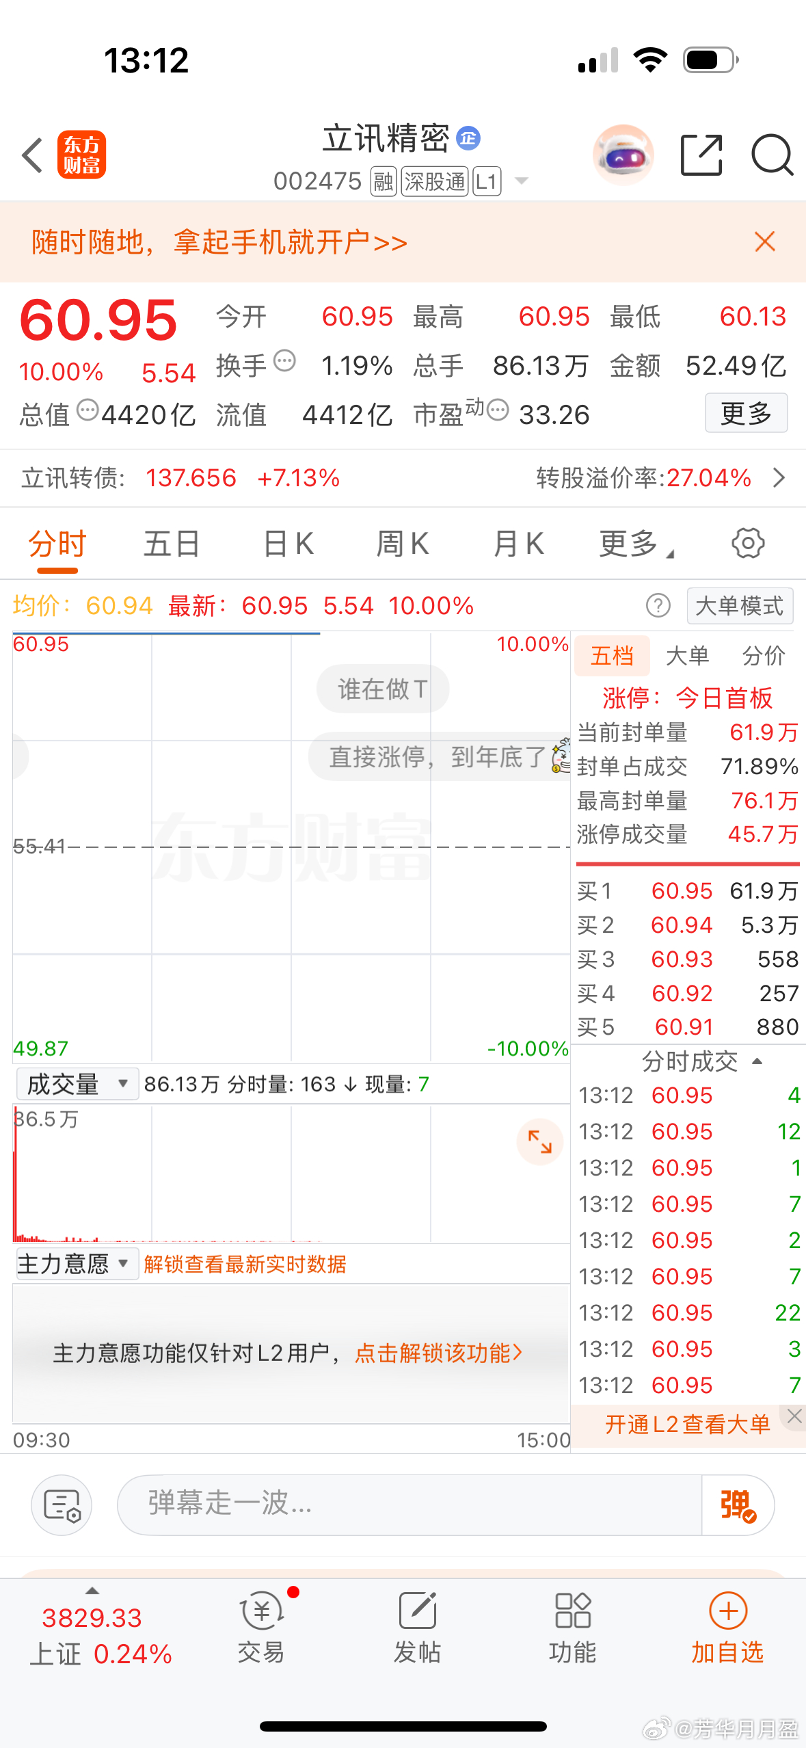Tap the 买3 60.93 order row

688,959
